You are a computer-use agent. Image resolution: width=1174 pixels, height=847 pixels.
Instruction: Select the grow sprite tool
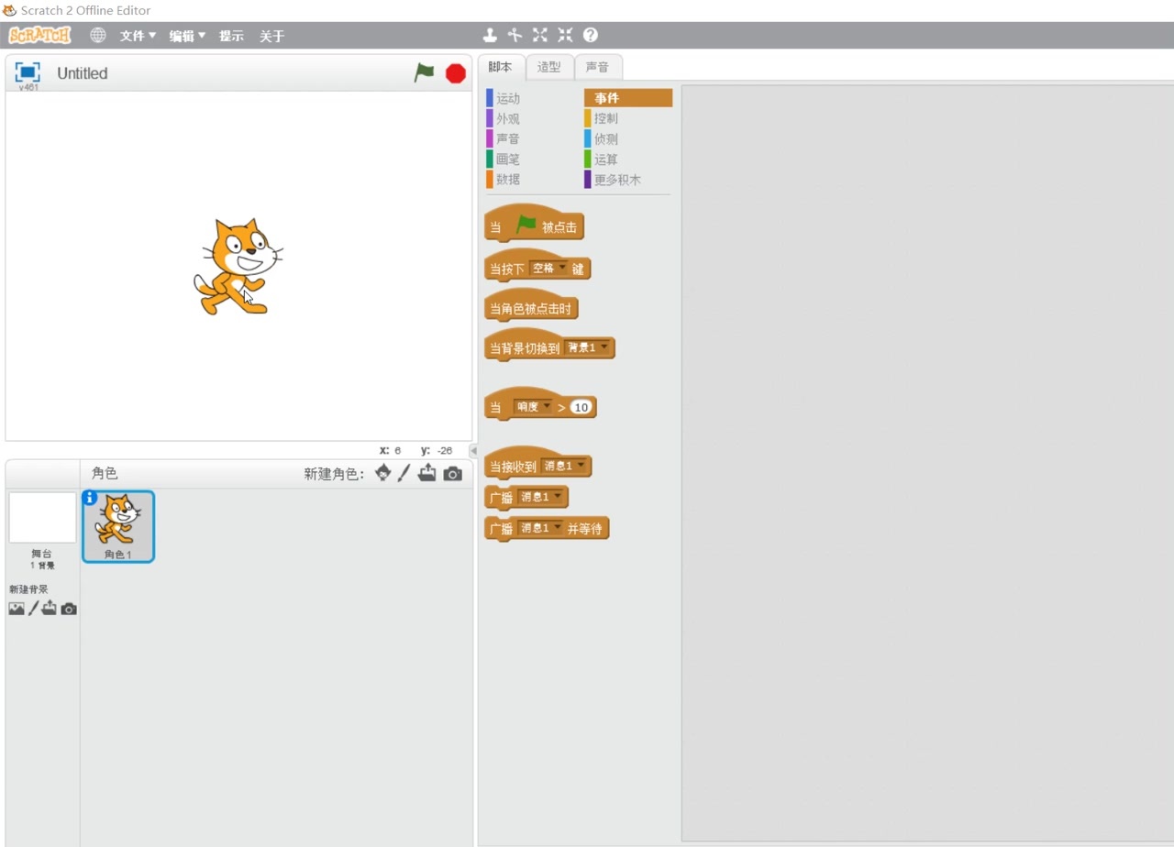[x=540, y=35]
